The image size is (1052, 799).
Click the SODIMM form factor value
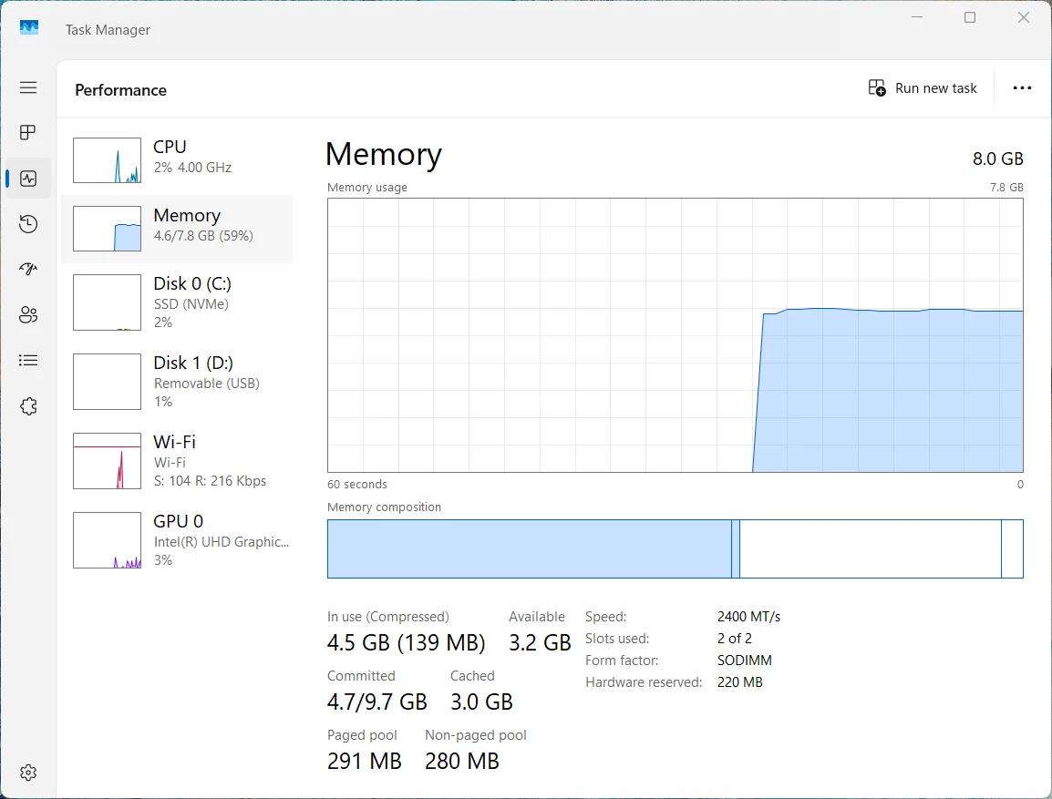(x=745, y=661)
